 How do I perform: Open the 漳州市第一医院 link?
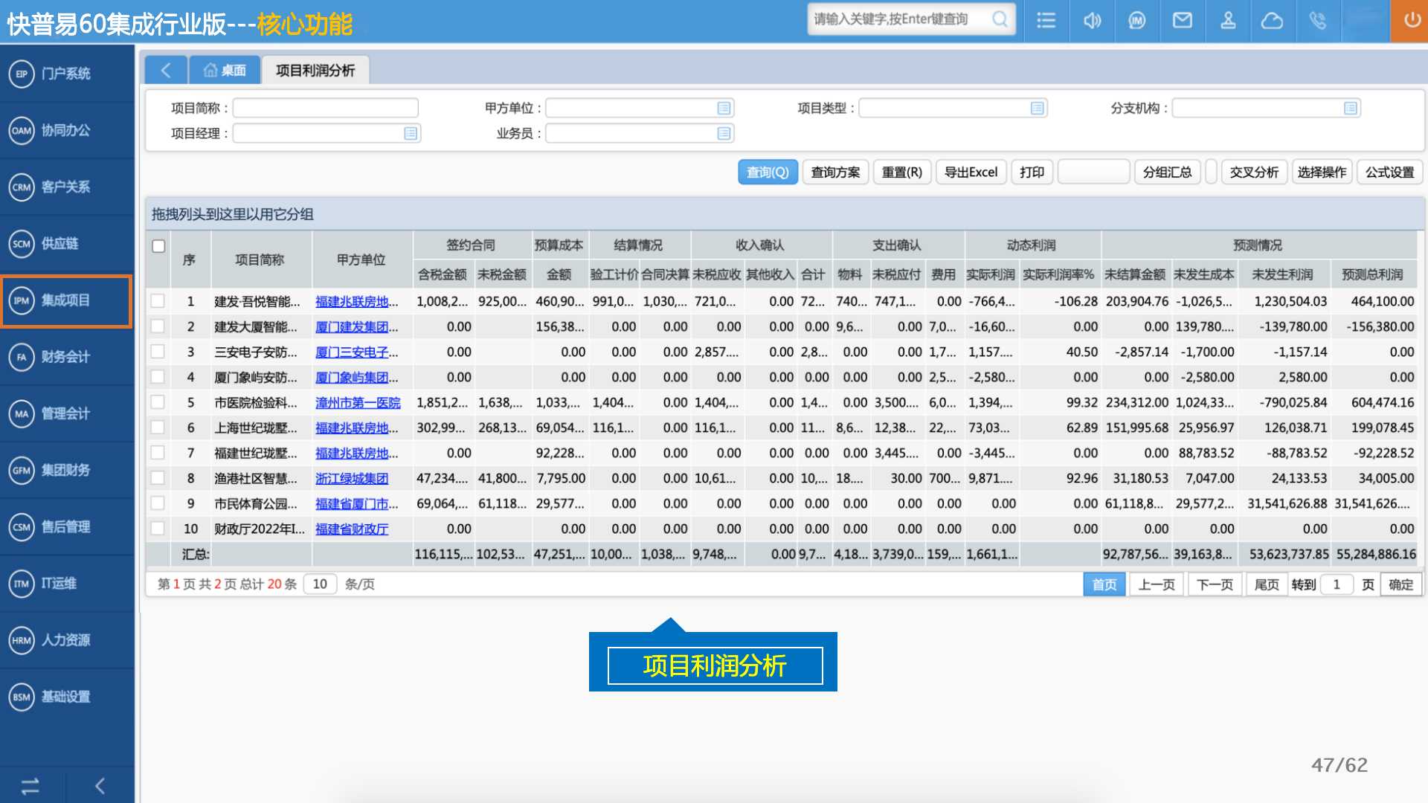click(x=358, y=402)
